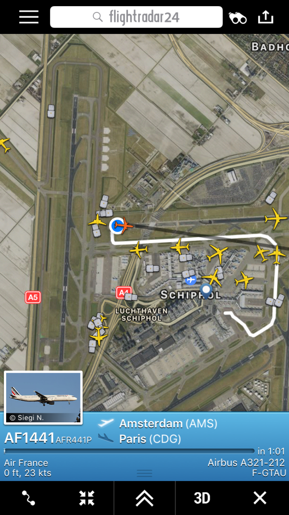Screen dimensions: 289x515
Task: Close the AF1441 flight panel
Action: click(260, 498)
